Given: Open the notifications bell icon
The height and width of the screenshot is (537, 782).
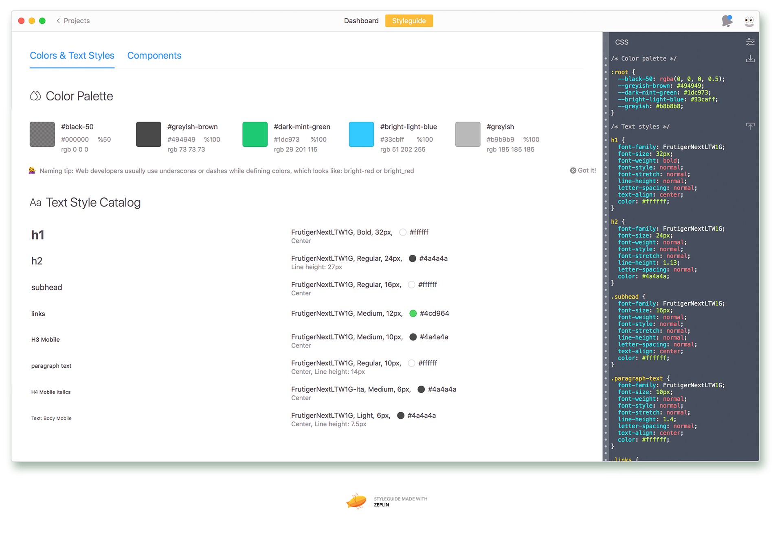Looking at the screenshot, I should [727, 21].
